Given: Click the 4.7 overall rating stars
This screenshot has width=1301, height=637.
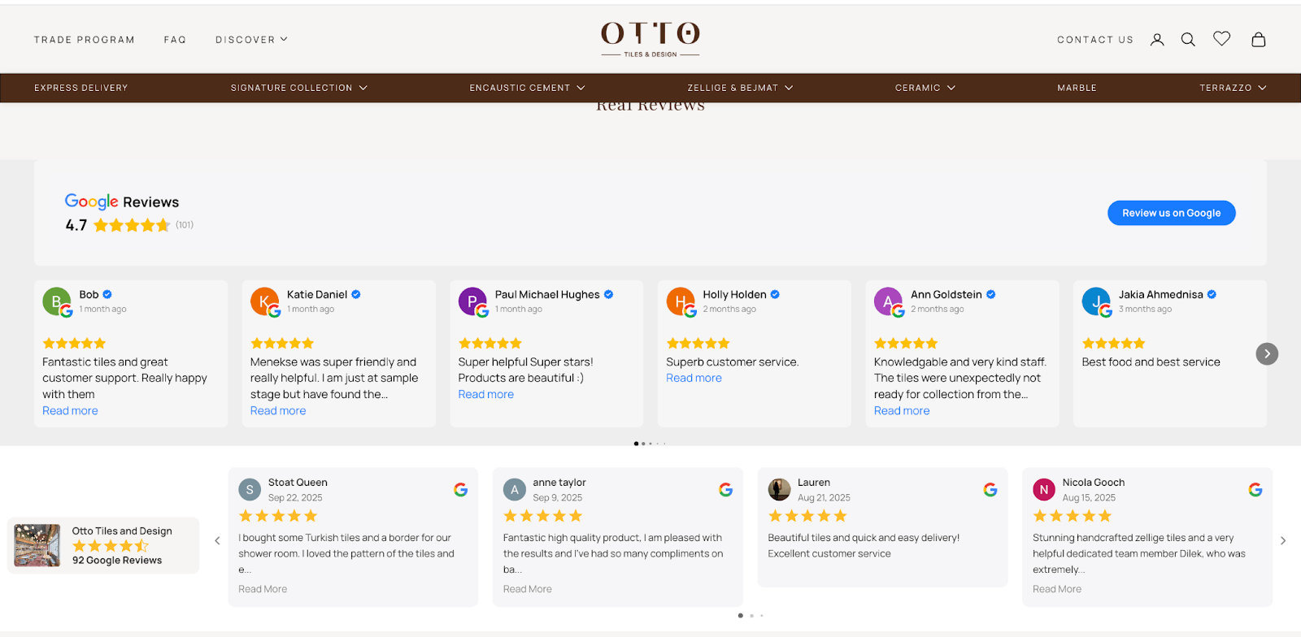Looking at the screenshot, I should click(132, 225).
